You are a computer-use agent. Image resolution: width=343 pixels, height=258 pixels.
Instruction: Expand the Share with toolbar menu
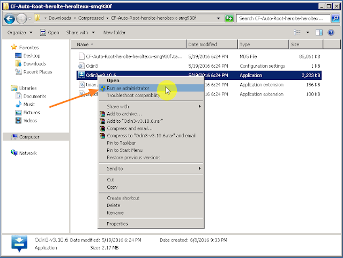[x=80, y=33]
